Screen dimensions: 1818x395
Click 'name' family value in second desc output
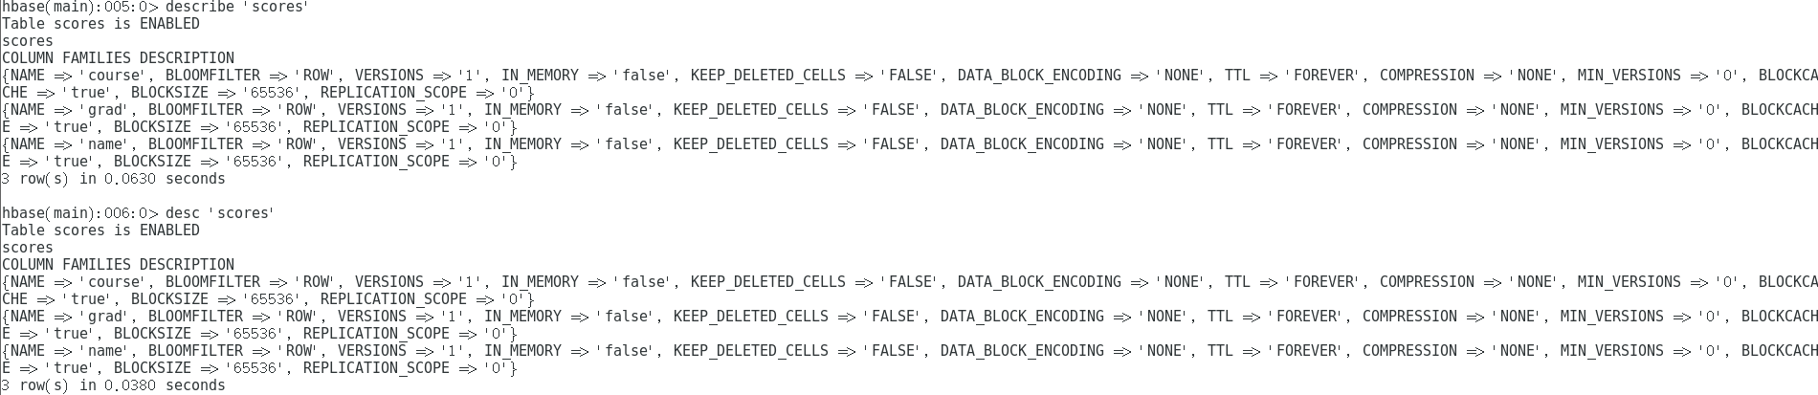tap(105, 351)
